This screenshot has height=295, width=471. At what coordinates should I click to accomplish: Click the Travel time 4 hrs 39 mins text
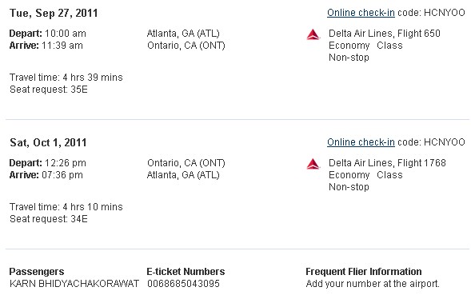pyautogui.click(x=66, y=78)
